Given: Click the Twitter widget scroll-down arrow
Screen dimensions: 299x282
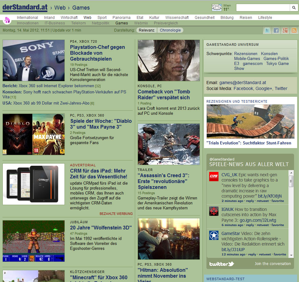Looking at the screenshot, I should pyautogui.click(x=291, y=255).
